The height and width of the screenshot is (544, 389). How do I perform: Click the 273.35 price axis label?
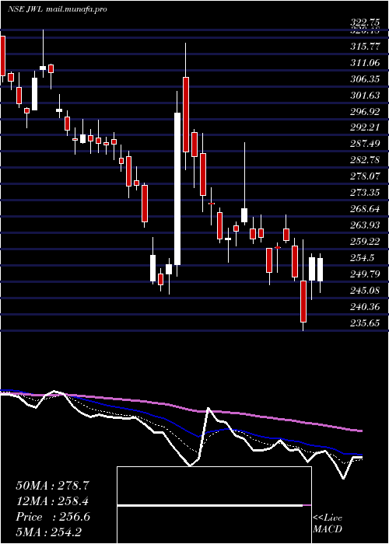(366, 192)
